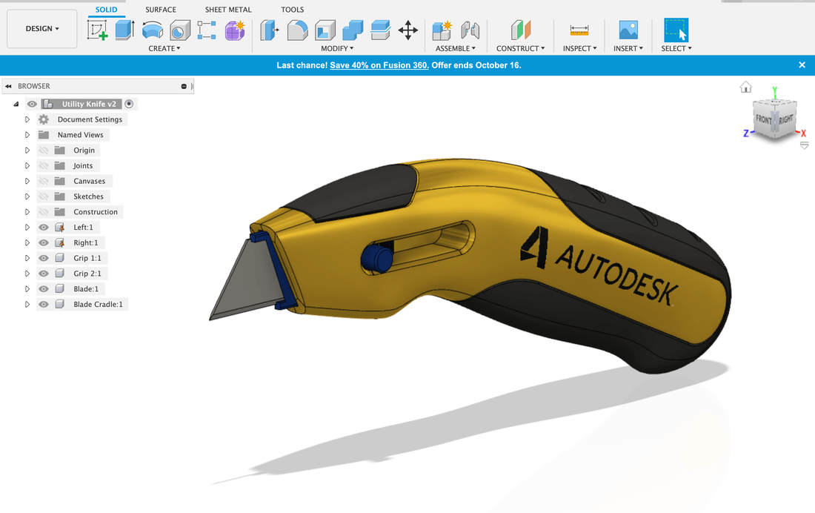Viewport: 815px width, 513px height.
Task: Expand the Sketches folder node
Action: click(x=27, y=196)
